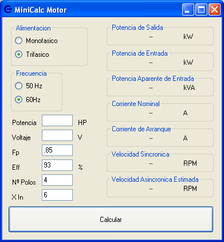Click the MiniCalc Motor window title text
This screenshot has height=242, width=224.
pos(41,10)
